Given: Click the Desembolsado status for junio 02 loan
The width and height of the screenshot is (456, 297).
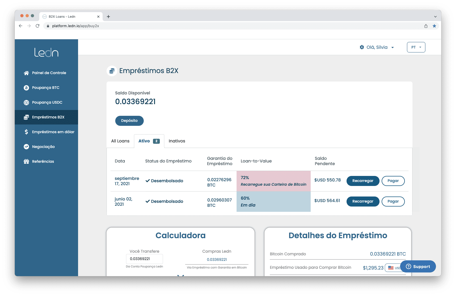Looking at the screenshot, I should [x=164, y=202].
